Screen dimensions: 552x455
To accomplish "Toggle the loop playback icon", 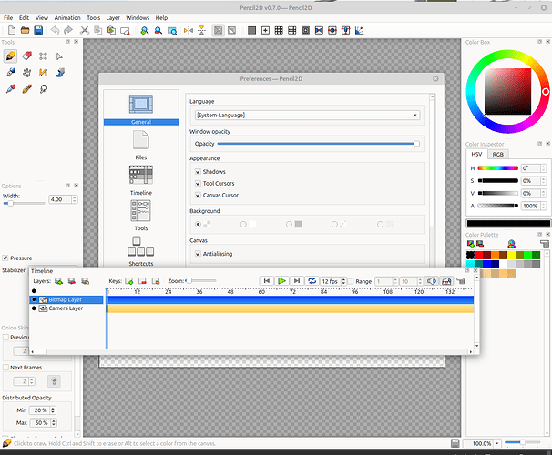I will 312,281.
